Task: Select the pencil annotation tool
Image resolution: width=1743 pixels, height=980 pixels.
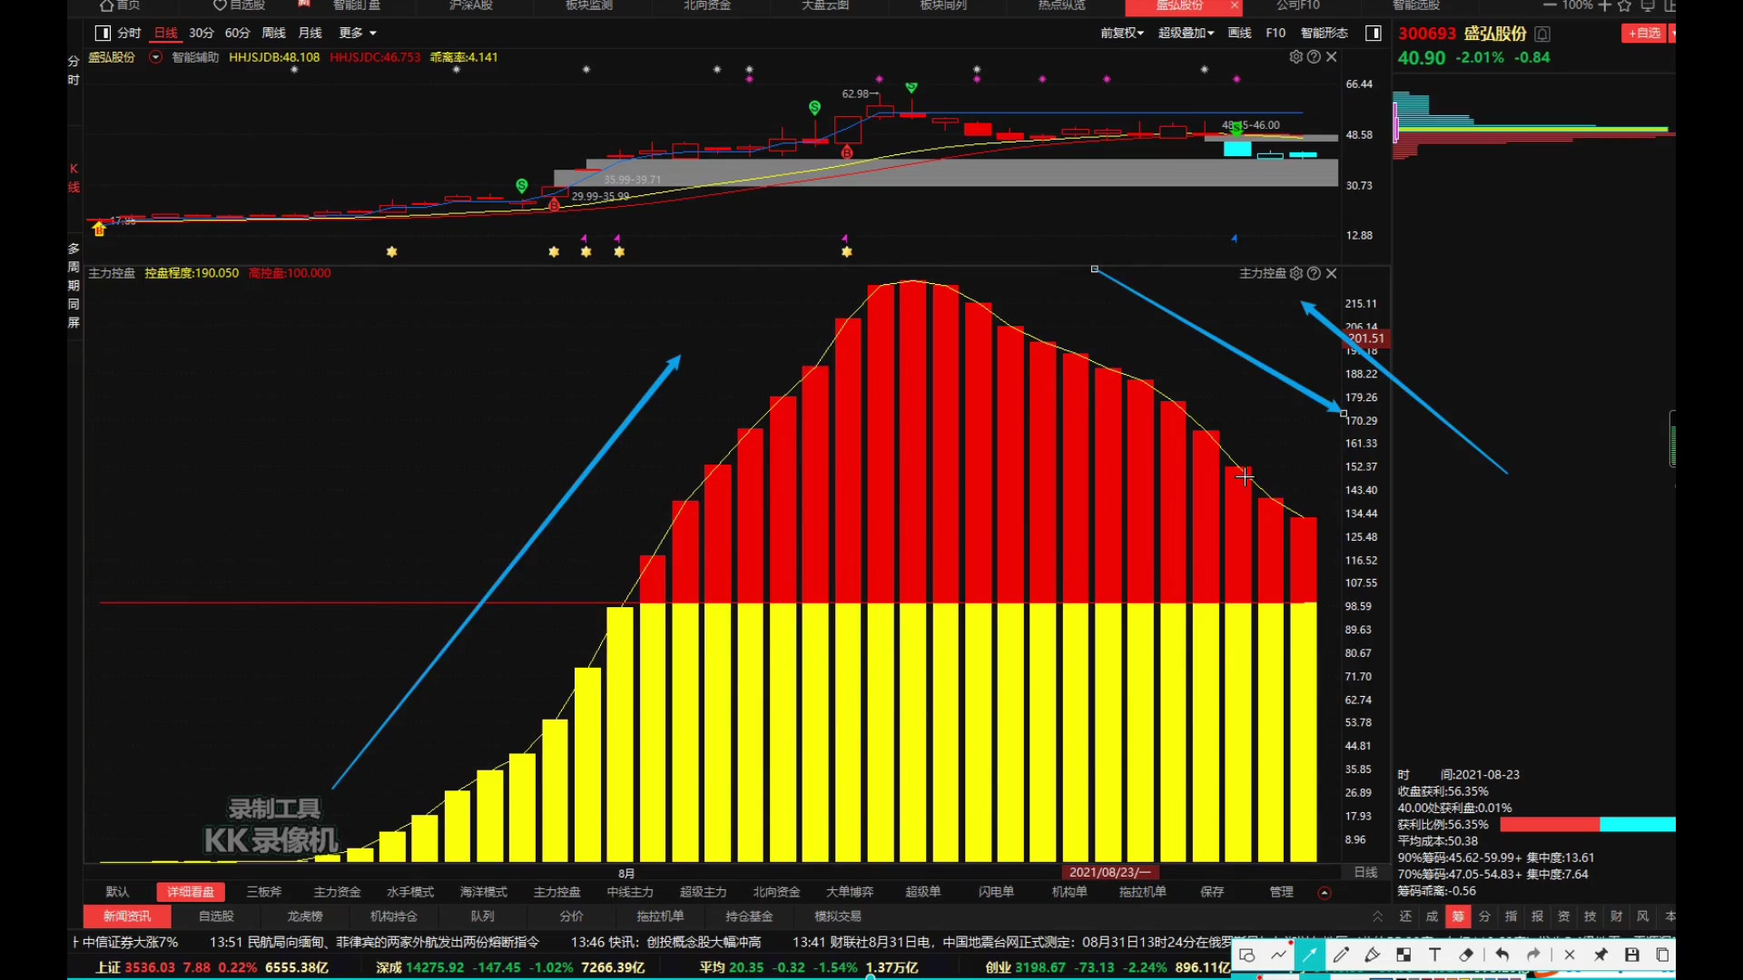Action: (x=1341, y=955)
